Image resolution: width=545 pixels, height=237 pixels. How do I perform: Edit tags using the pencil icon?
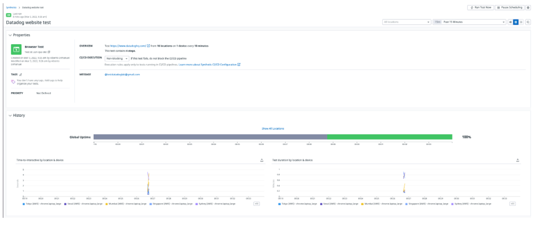pyautogui.click(x=20, y=75)
